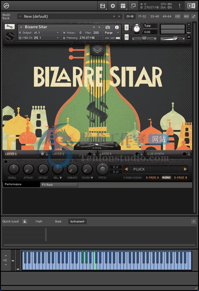Screen dimensions: 199x291
Task: Set X-Fade assign to NONE
Action: pyautogui.click(x=166, y=178)
